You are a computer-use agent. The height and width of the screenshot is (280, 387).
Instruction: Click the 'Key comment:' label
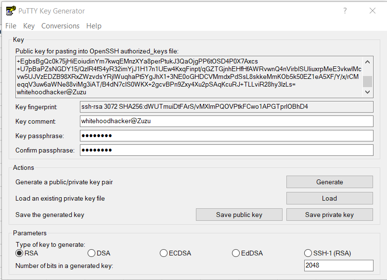pyautogui.click(x=36, y=121)
